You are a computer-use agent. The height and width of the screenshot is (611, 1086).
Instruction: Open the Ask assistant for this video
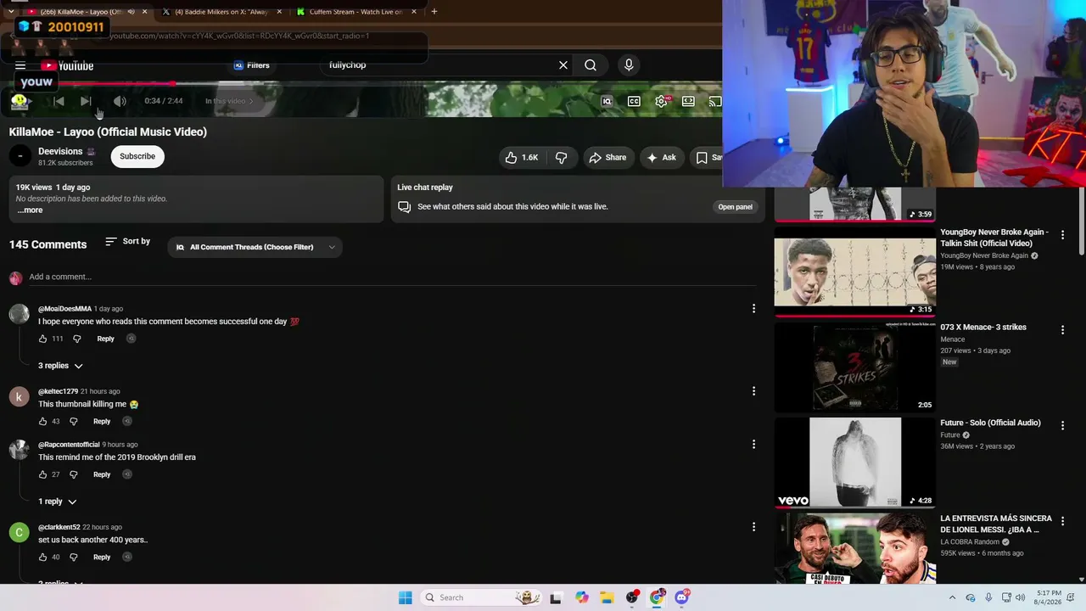pos(662,157)
